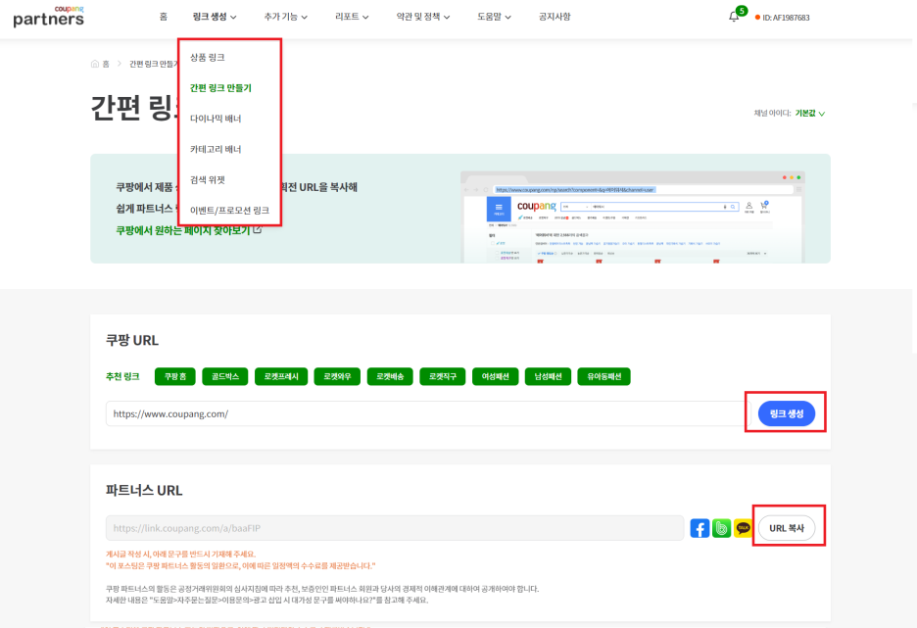Click the 홈 breadcrumb text
Image resolution: width=917 pixels, height=628 pixels.
tap(106, 64)
